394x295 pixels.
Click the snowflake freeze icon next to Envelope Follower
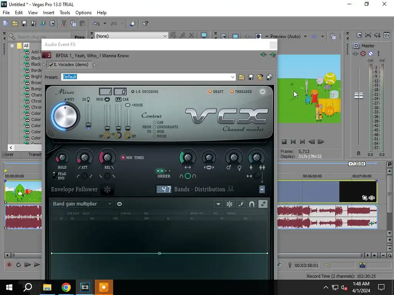tap(107, 189)
